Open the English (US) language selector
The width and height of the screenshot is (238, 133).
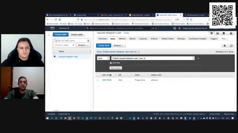pyautogui.click(x=64, y=114)
